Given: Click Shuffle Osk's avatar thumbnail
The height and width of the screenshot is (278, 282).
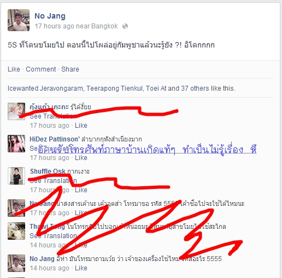Looking at the screenshot, I should click(x=16, y=176).
